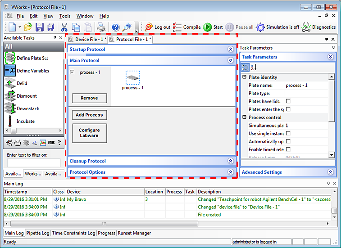
Task: Tick the Enable timed release checkbox
Action: coord(288,149)
